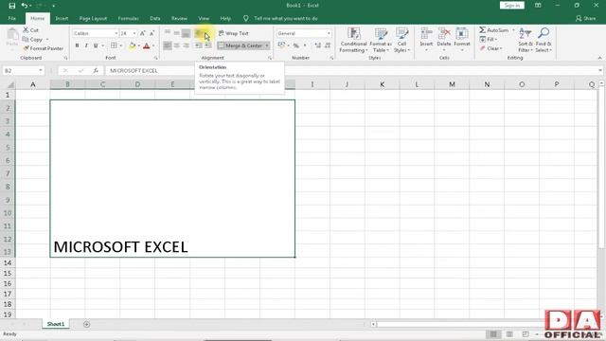Click the Insert Function fx icon

coord(96,71)
